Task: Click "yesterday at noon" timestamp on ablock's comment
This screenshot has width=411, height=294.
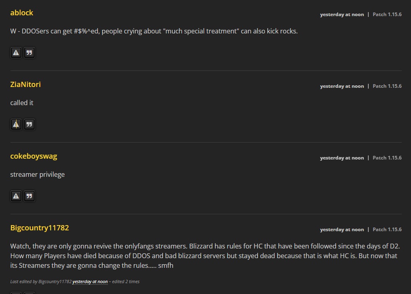Action: (x=342, y=14)
